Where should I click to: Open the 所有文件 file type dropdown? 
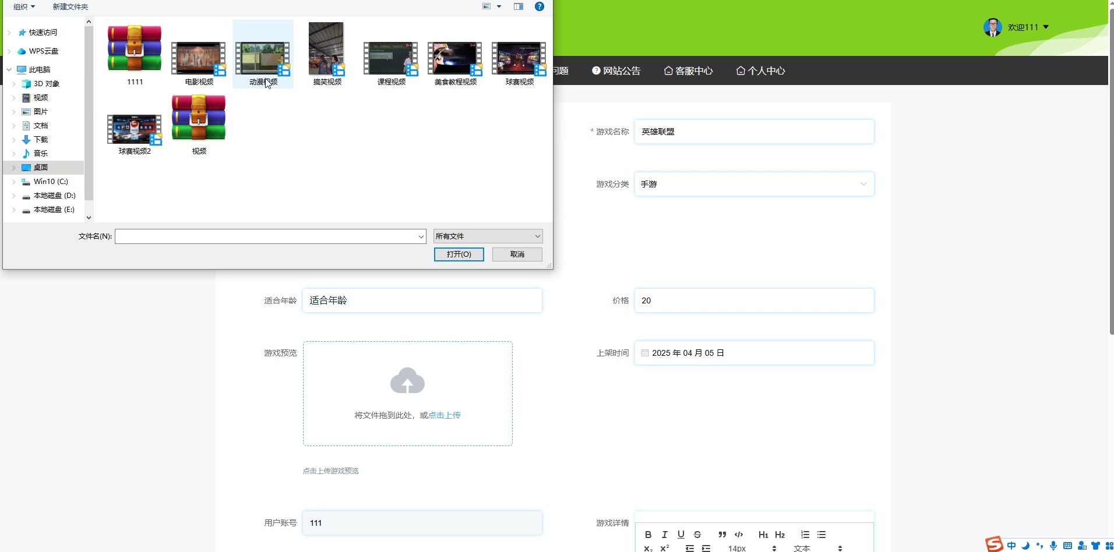[488, 236]
